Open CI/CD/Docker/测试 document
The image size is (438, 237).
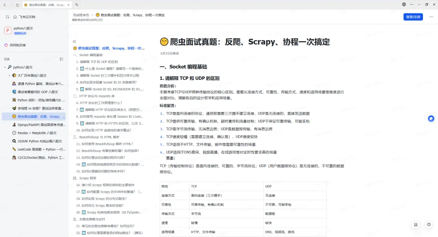tap(38, 157)
